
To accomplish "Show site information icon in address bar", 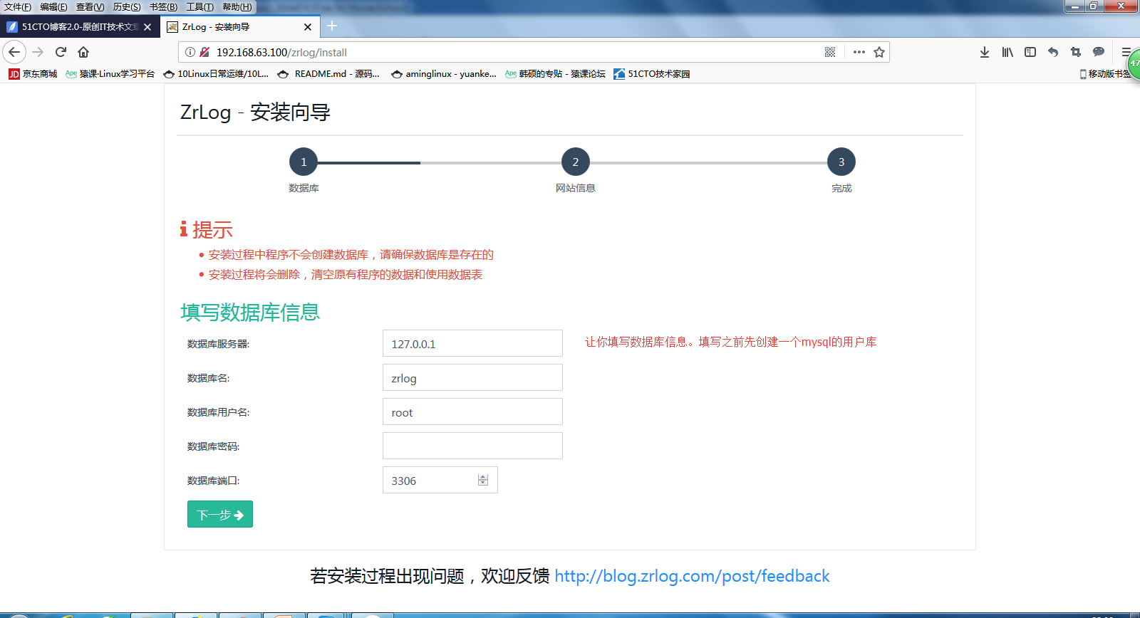I will point(190,52).
